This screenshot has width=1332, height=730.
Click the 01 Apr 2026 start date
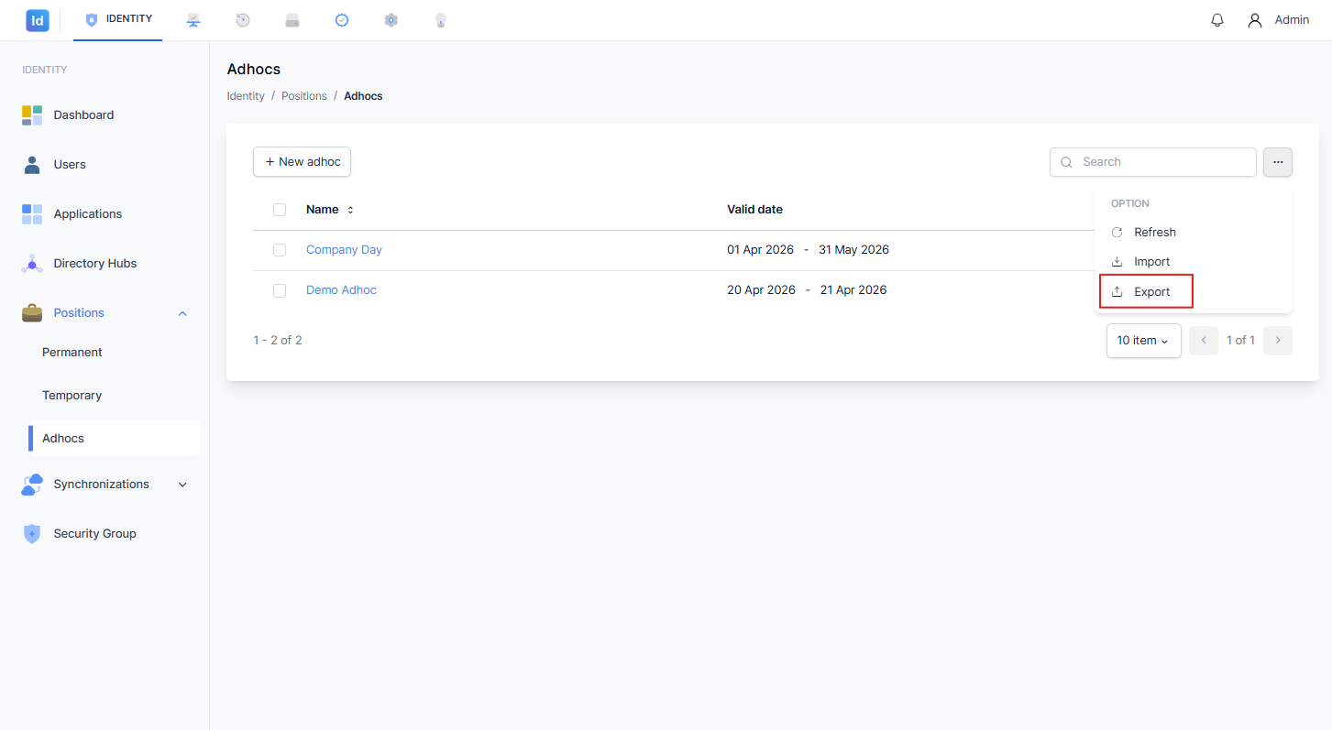point(760,250)
